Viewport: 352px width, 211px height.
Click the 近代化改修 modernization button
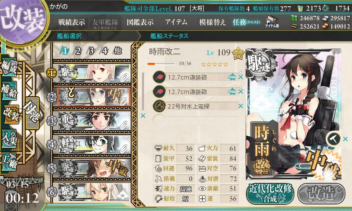point(270,193)
